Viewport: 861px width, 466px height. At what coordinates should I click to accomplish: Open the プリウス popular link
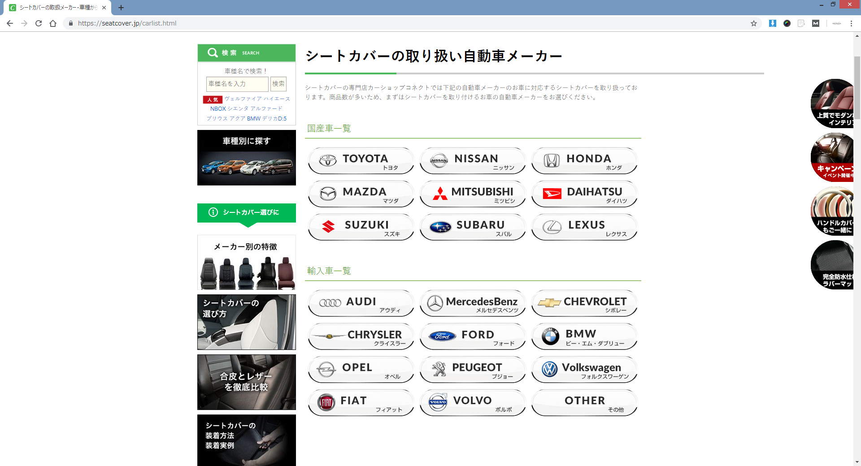coord(217,118)
